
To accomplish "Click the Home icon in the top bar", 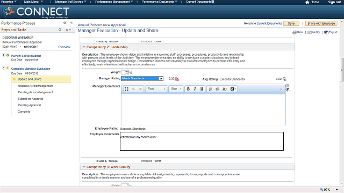I will 307,2.
